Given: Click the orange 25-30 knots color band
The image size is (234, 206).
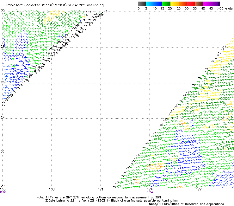Looking at the screenshot, I should pyautogui.click(x=183, y=4).
